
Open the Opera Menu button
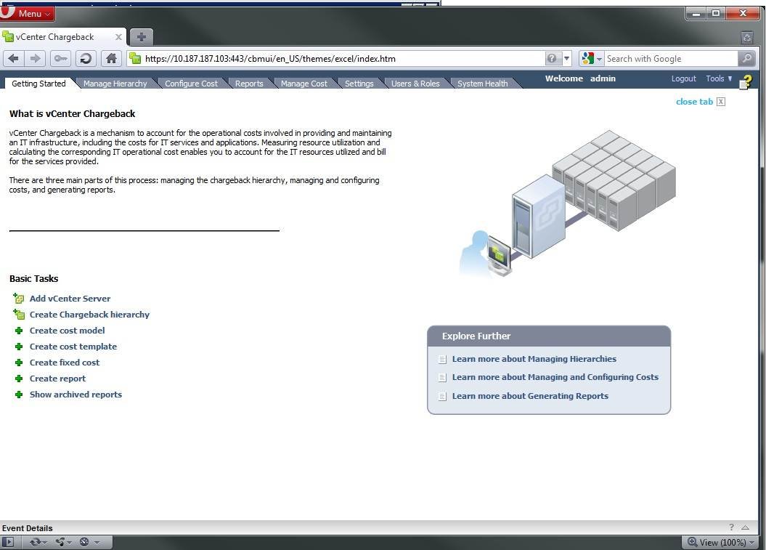(28, 13)
